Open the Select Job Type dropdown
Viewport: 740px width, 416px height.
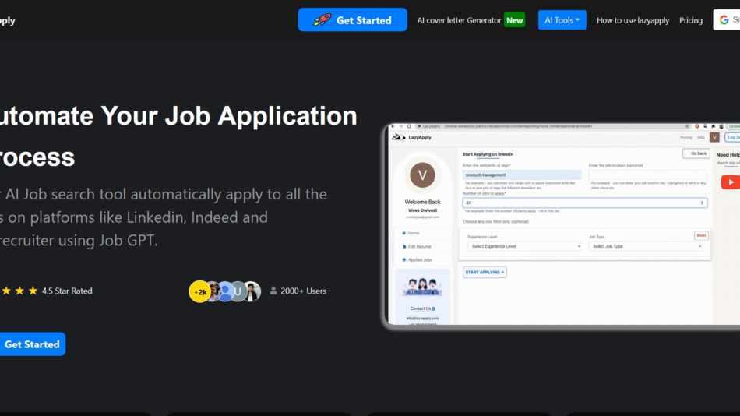click(646, 246)
